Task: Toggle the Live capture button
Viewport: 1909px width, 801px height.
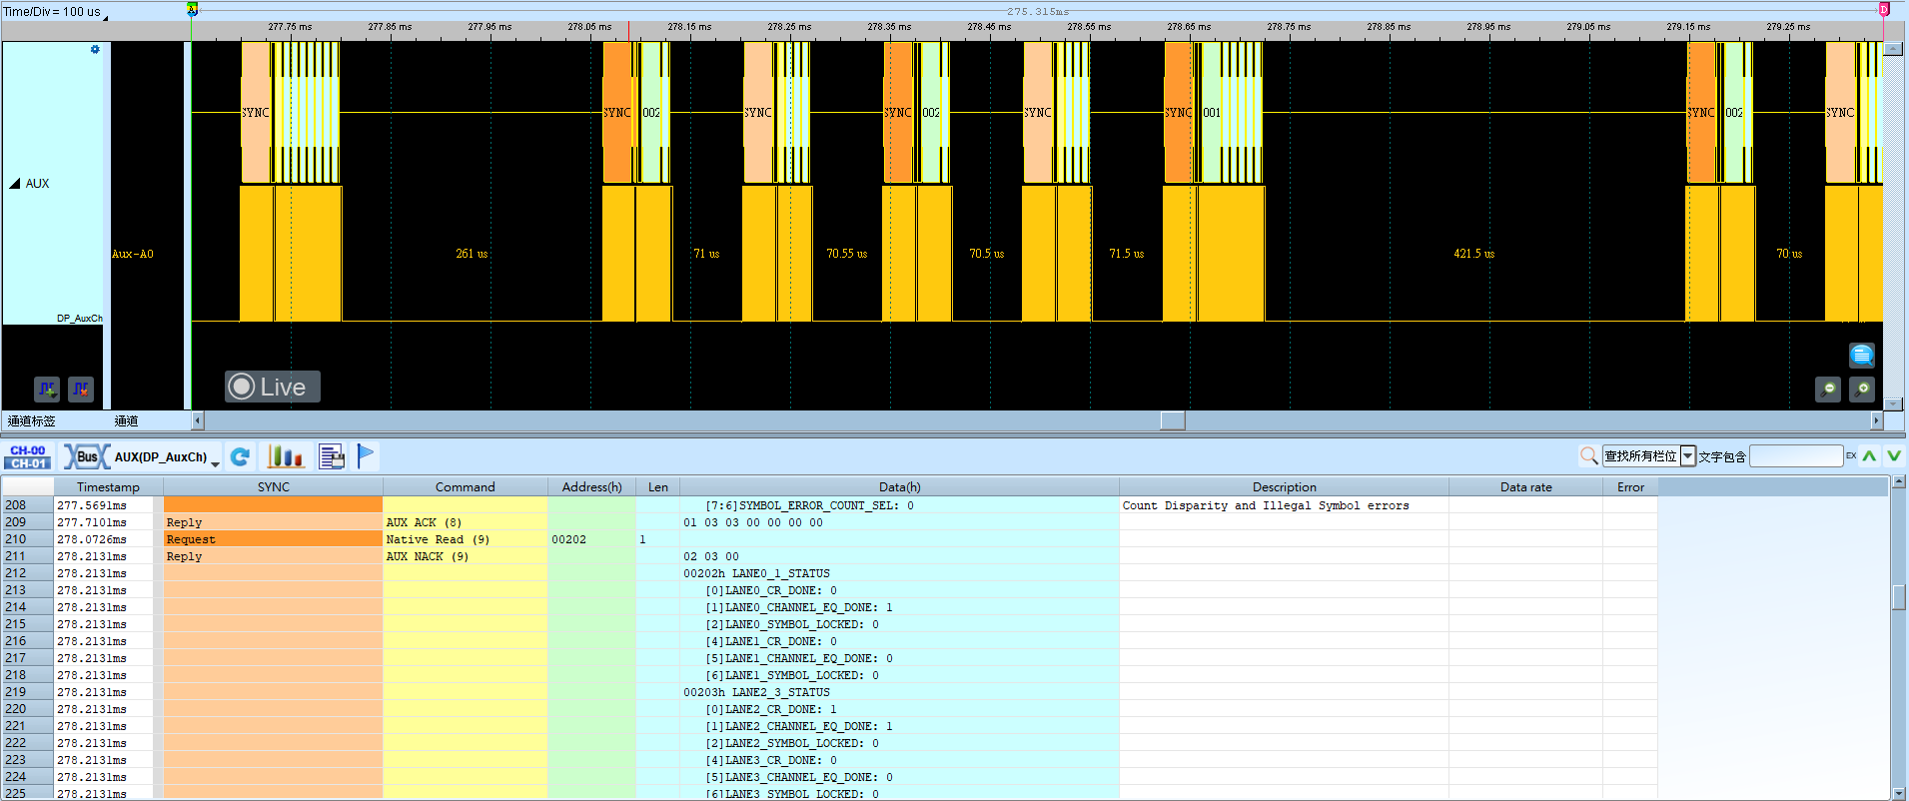Action: 272,387
